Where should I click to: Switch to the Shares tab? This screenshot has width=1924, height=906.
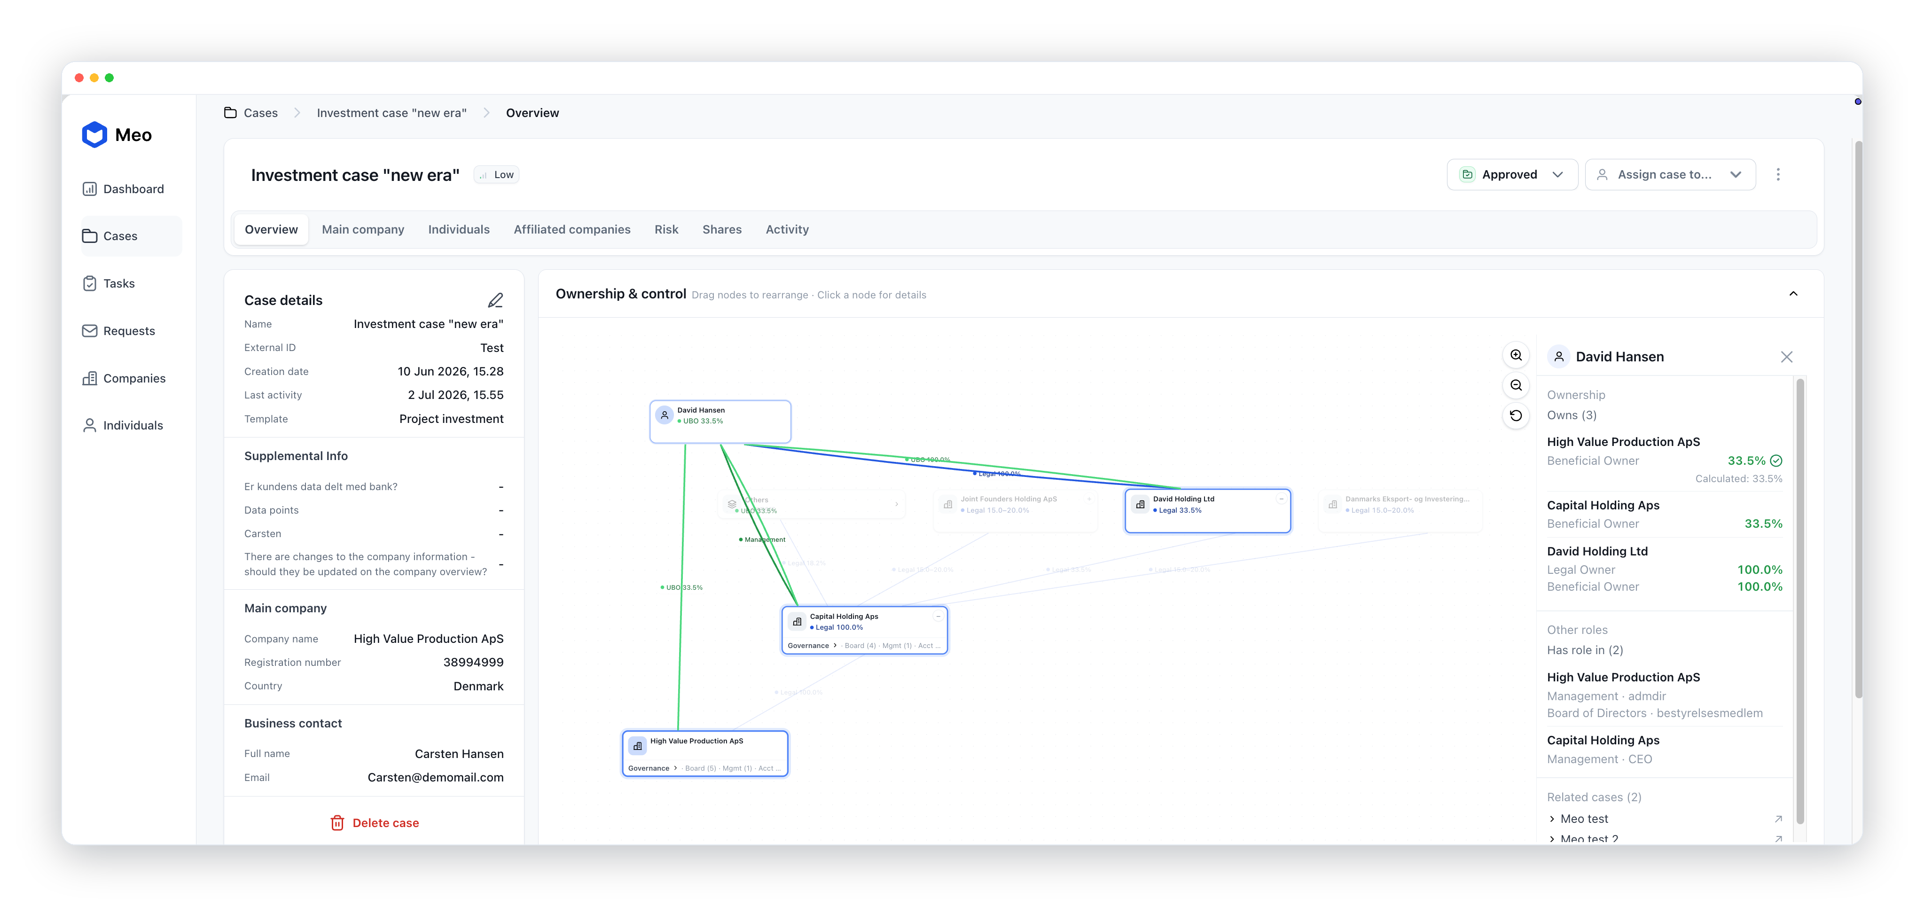pos(721,229)
